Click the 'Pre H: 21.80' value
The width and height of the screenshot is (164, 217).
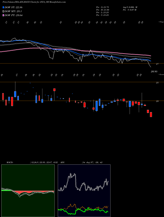[102, 10]
